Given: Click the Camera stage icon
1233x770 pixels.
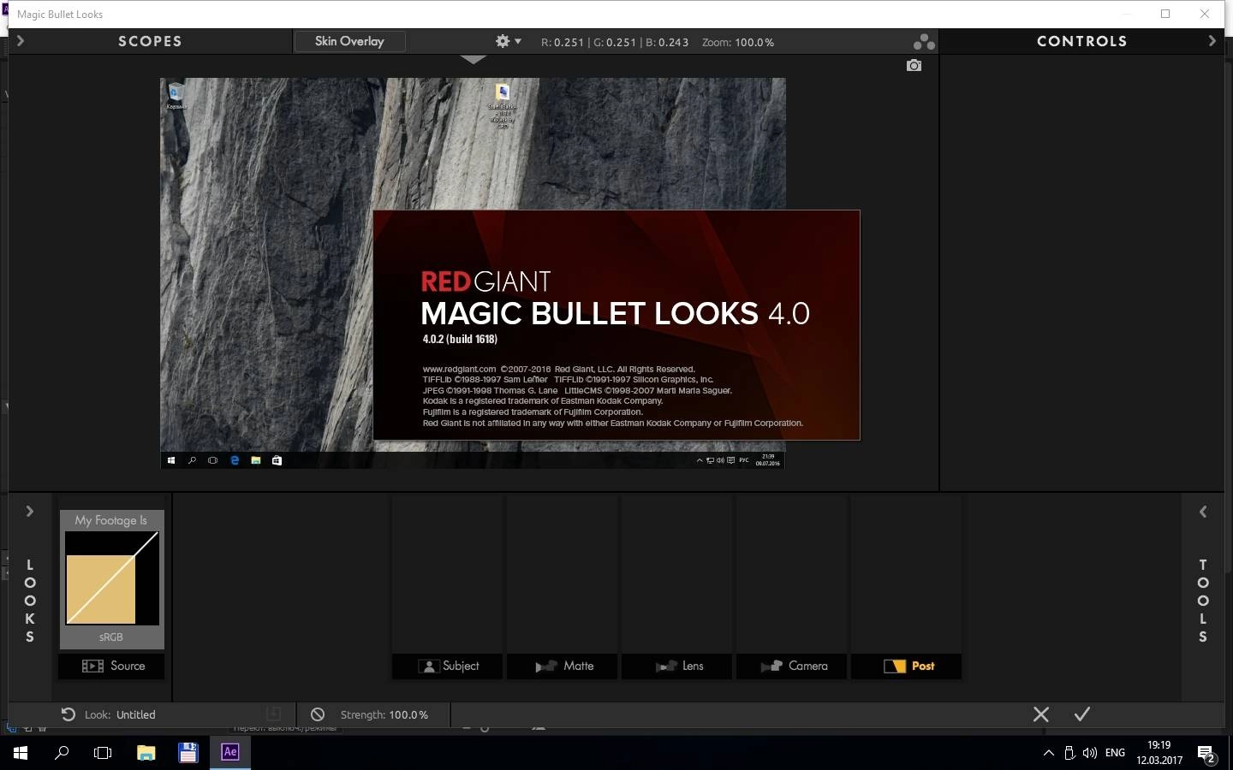Looking at the screenshot, I should pyautogui.click(x=772, y=666).
